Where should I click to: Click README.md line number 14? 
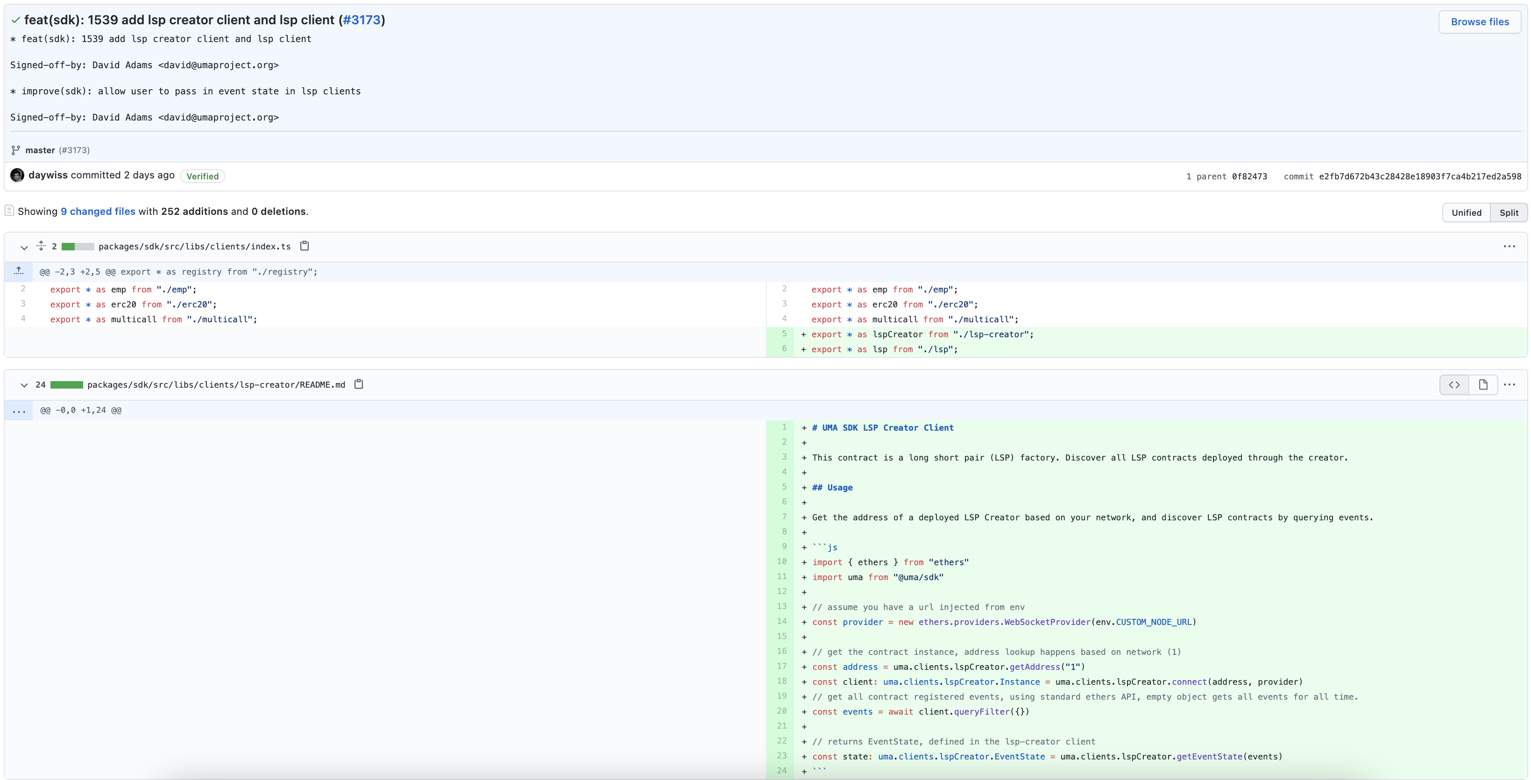(780, 622)
